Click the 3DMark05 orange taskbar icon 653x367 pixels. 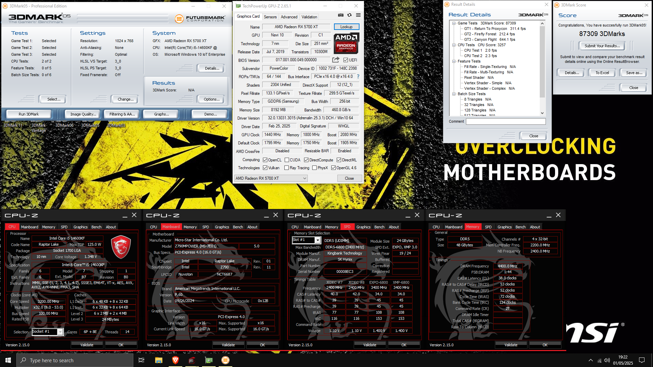tap(225, 360)
